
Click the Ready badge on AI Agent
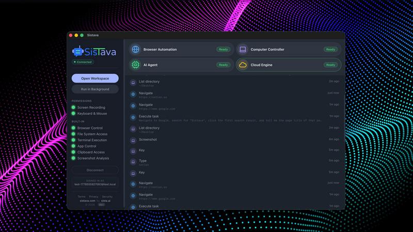[224, 65]
